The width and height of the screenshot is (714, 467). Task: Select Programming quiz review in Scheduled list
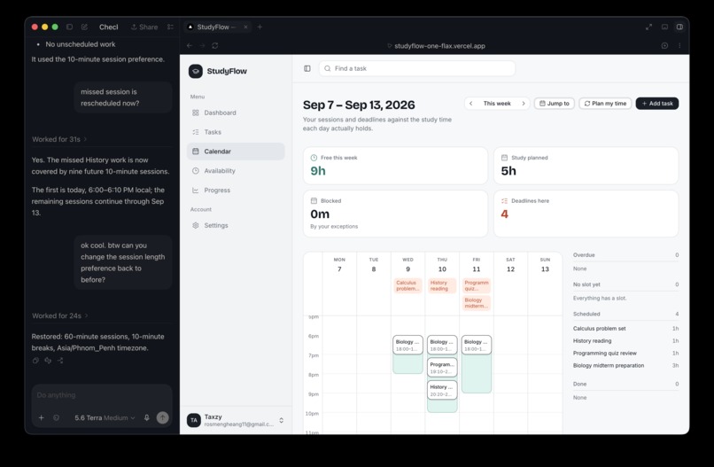(625, 353)
